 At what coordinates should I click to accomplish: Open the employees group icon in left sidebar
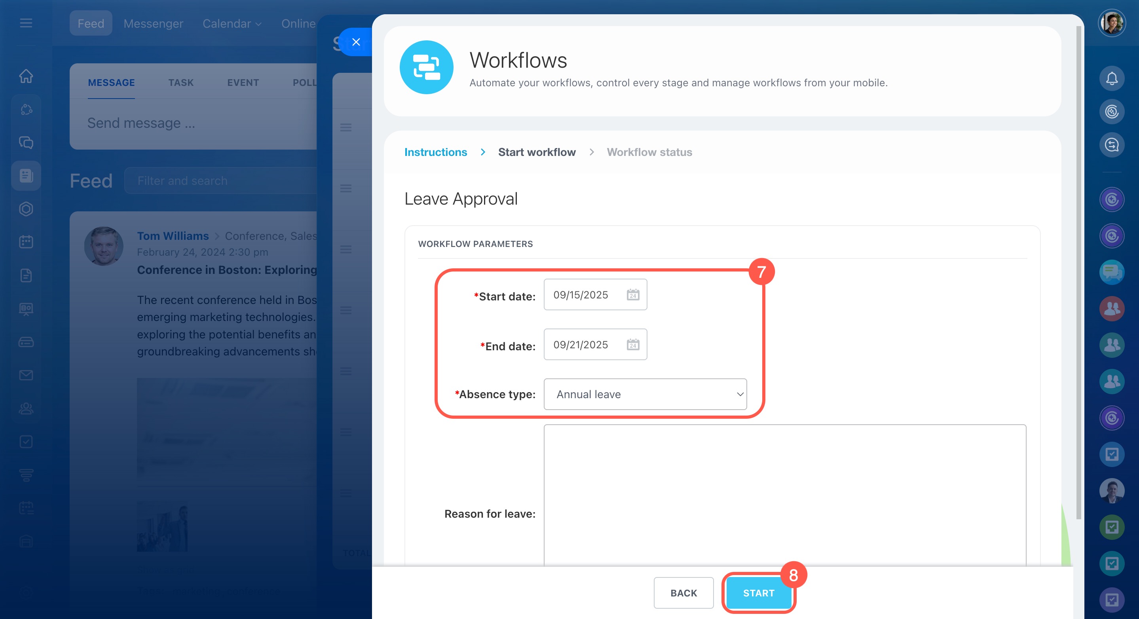(x=26, y=408)
